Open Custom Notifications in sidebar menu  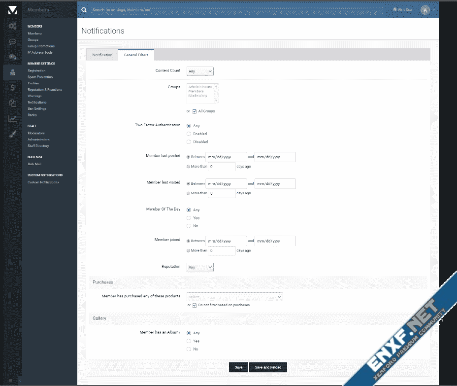click(43, 182)
